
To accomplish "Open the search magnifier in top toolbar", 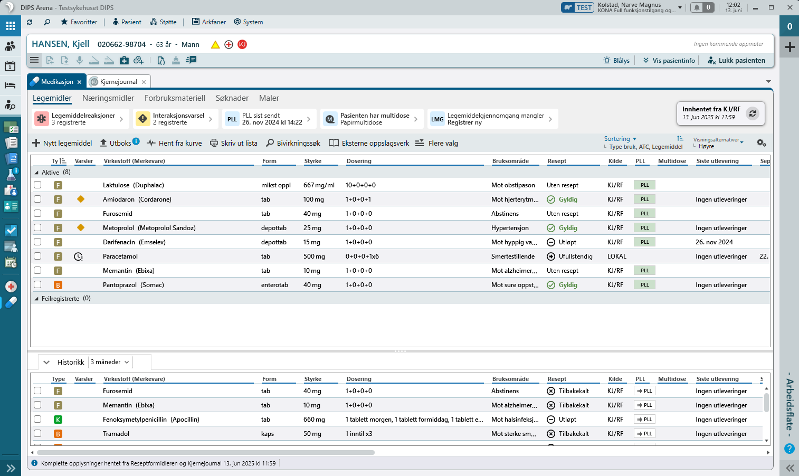I will pos(47,22).
